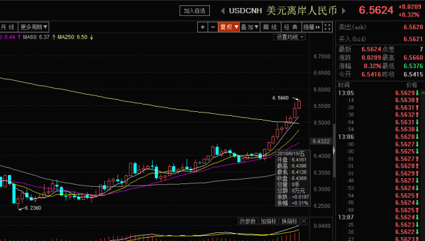Close the indicator panel X icon
The height and width of the screenshot is (241, 425).
pos(303,221)
